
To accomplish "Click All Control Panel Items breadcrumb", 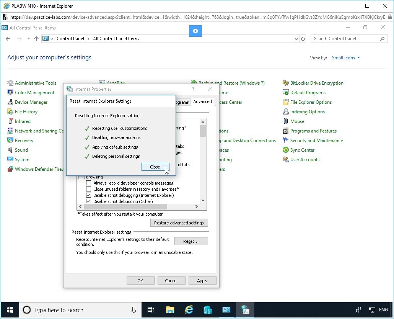I will (x=116, y=39).
